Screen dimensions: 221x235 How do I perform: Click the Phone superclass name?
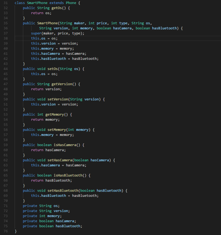click(71, 3)
